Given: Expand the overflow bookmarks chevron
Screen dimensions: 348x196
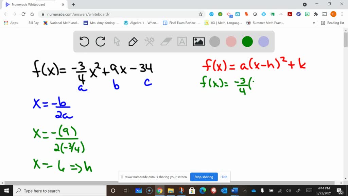Looking at the screenshot, I should [314, 23].
